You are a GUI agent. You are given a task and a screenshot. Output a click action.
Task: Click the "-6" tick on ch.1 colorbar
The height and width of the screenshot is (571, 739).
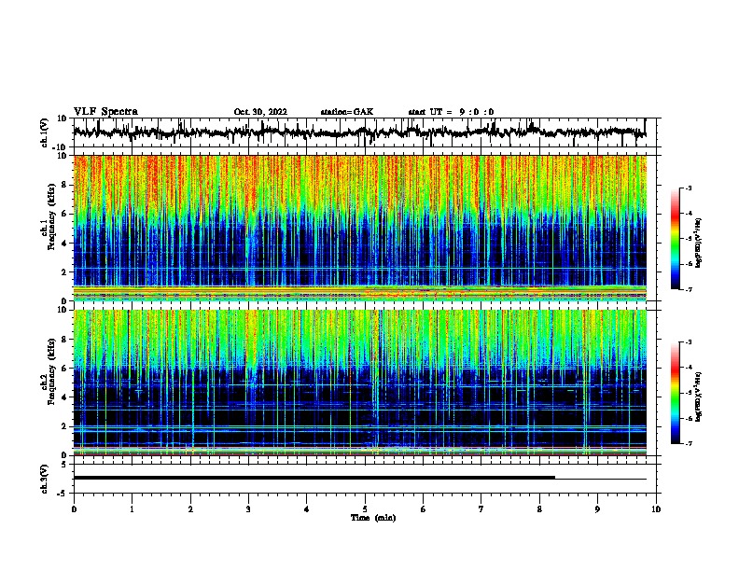coord(689,264)
